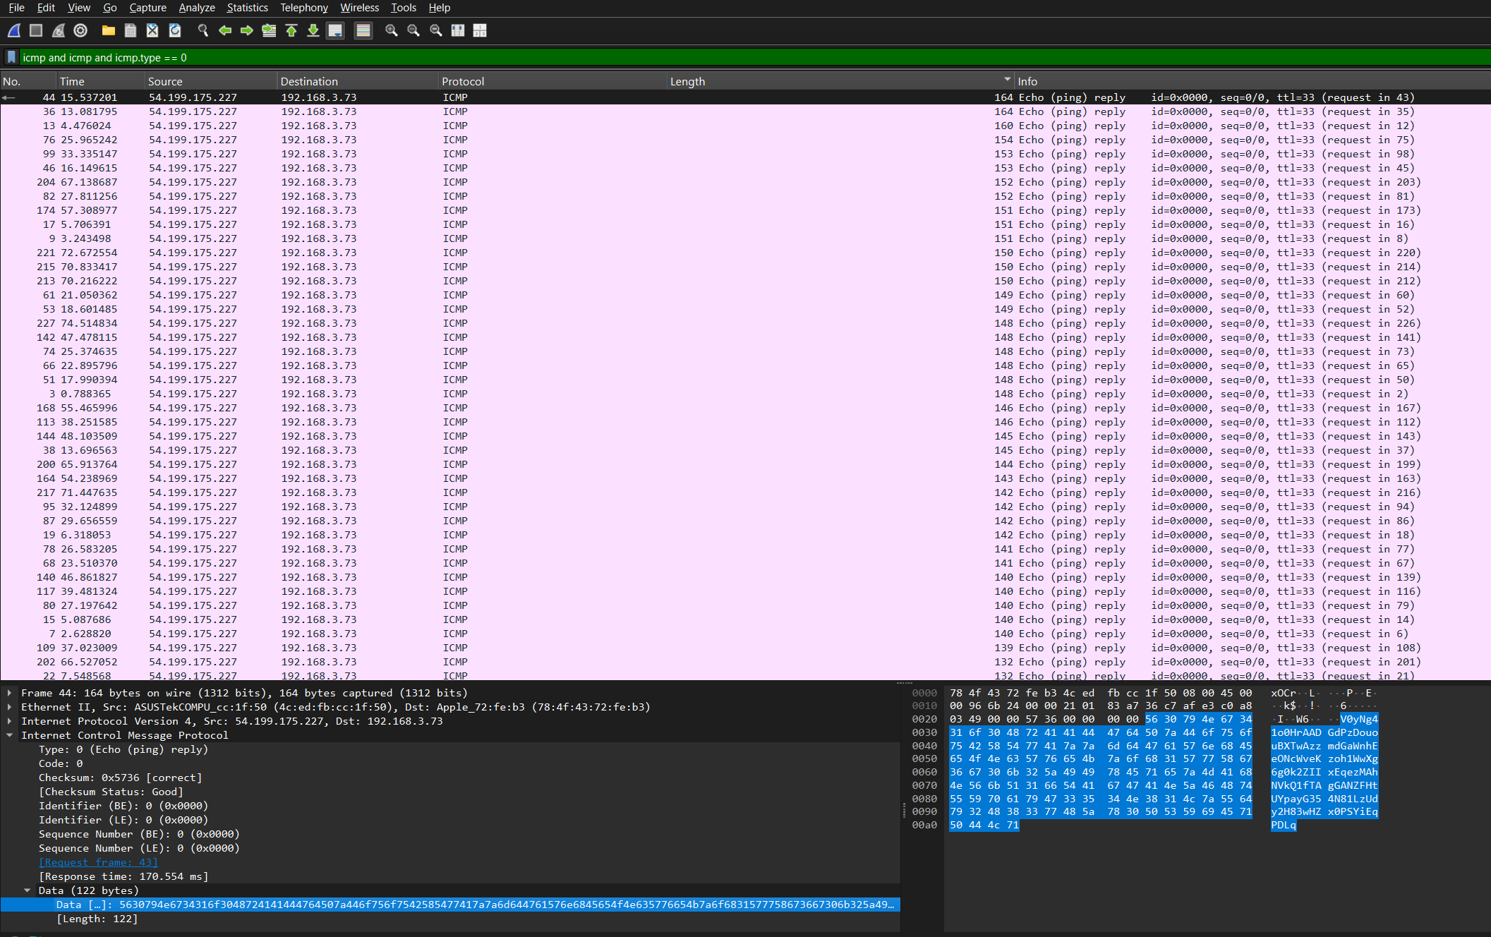Open the Analyze menu

(x=196, y=8)
